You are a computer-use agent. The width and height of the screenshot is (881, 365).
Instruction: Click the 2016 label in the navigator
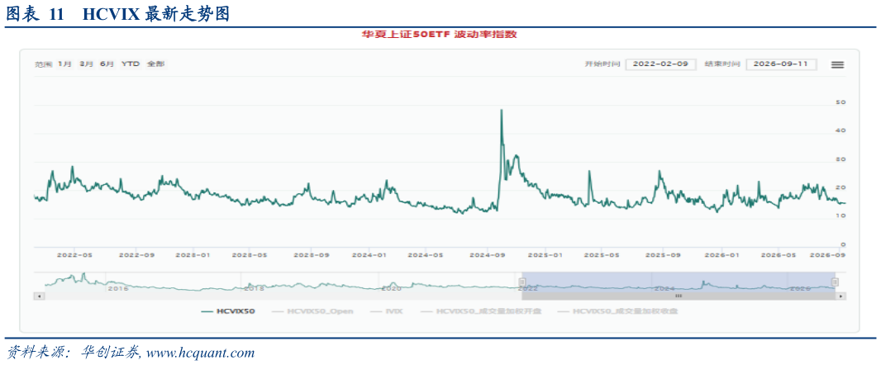coord(118,288)
